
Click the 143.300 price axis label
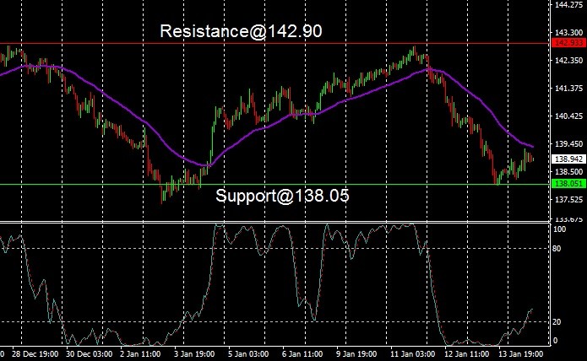(568, 33)
